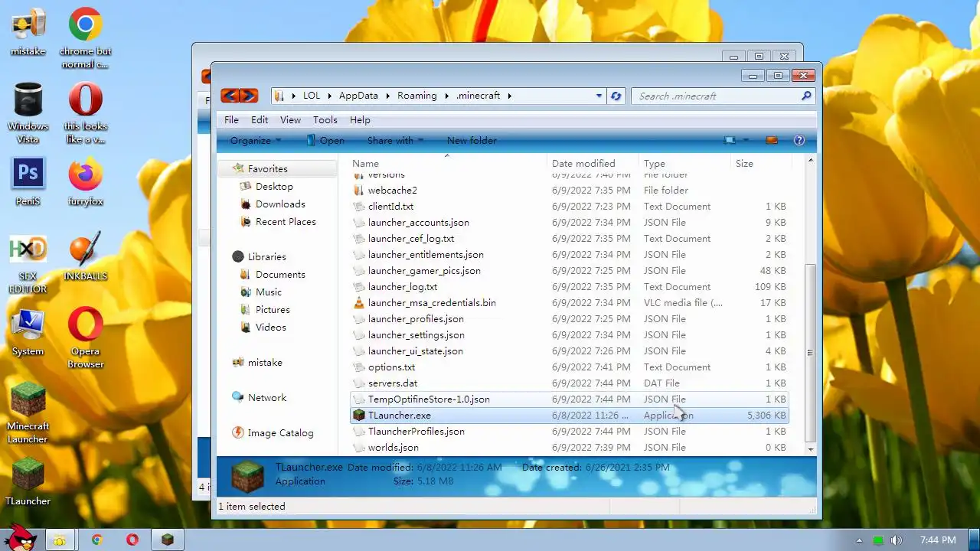Select the Windows Vista recycle bin icon

tap(28, 113)
